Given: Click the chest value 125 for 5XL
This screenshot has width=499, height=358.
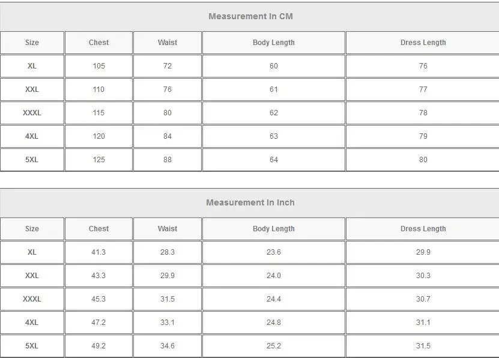Looking at the screenshot, I should 98,160.
